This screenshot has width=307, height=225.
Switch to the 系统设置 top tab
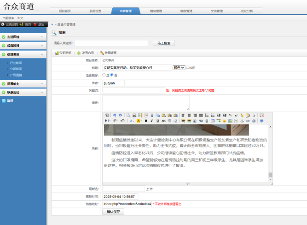(95, 11)
